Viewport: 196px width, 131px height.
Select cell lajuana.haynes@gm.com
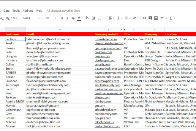click(x=60, y=106)
